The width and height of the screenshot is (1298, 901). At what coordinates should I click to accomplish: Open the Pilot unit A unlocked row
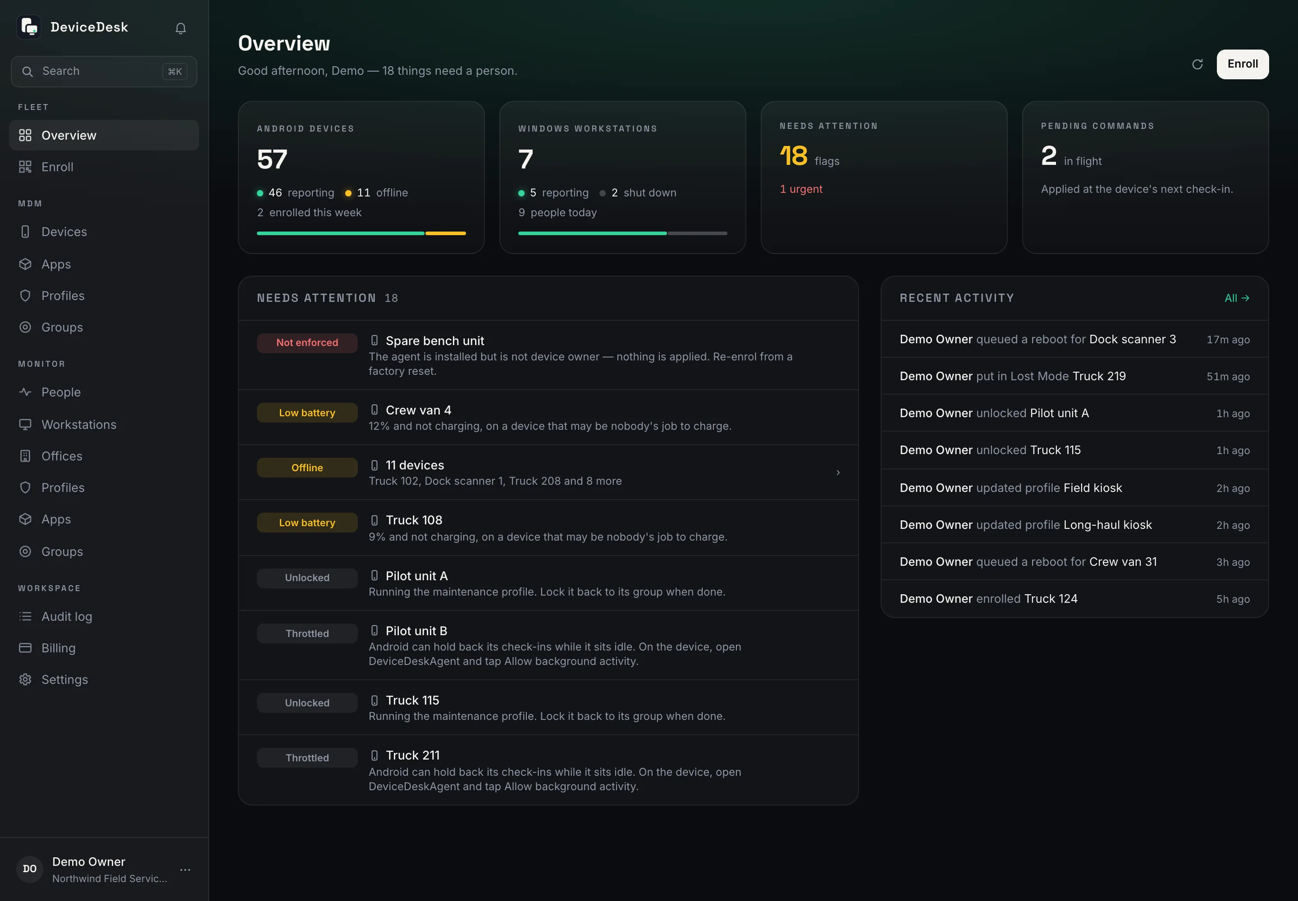pos(548,583)
